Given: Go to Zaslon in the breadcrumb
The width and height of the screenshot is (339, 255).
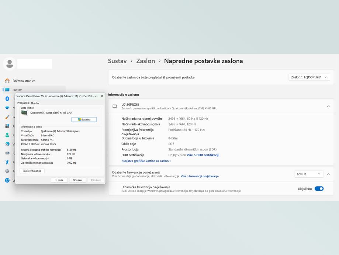Looking at the screenshot, I should 145,61.
